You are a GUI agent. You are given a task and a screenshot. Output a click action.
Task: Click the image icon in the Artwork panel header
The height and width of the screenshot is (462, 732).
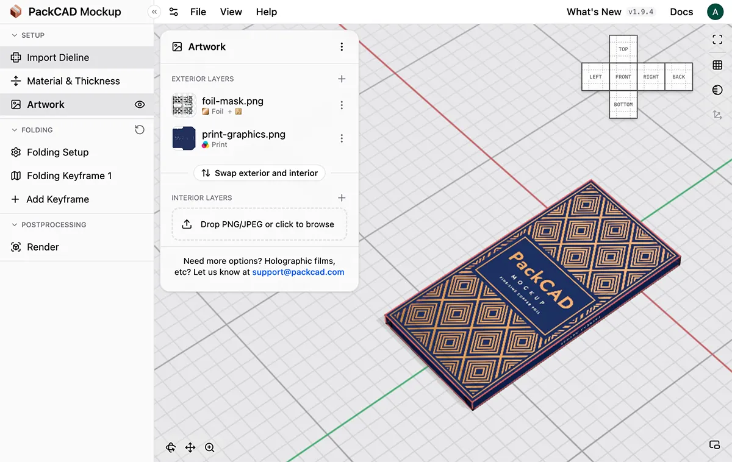[x=177, y=47]
